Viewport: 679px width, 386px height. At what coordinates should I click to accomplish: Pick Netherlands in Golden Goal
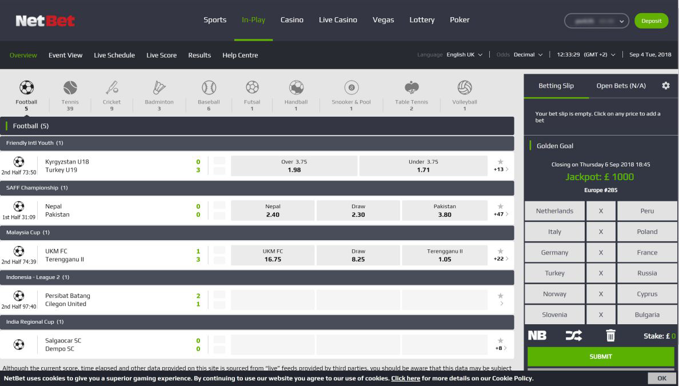coord(555,211)
